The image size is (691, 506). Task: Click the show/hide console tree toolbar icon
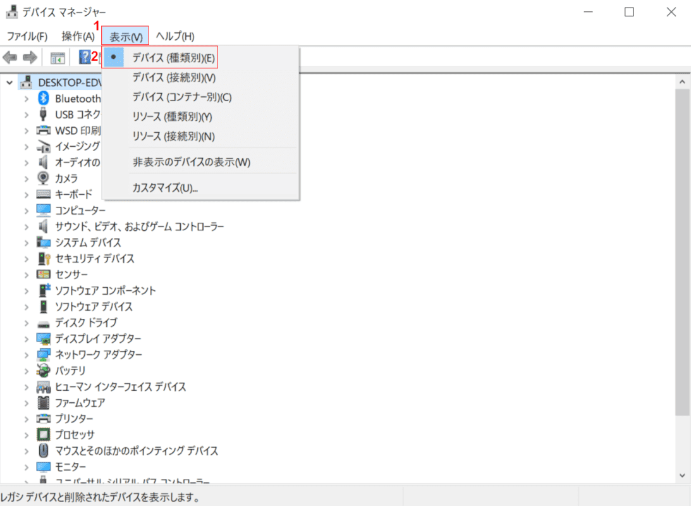(x=58, y=58)
